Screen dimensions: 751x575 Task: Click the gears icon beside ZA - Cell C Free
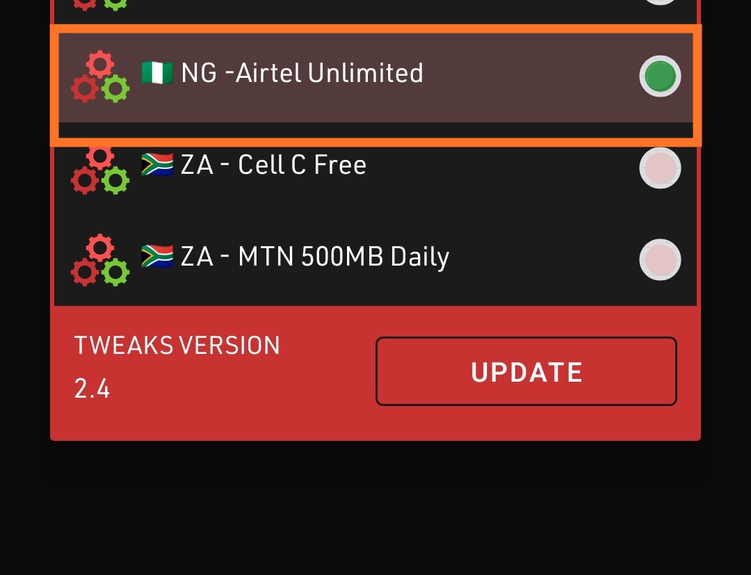100,170
